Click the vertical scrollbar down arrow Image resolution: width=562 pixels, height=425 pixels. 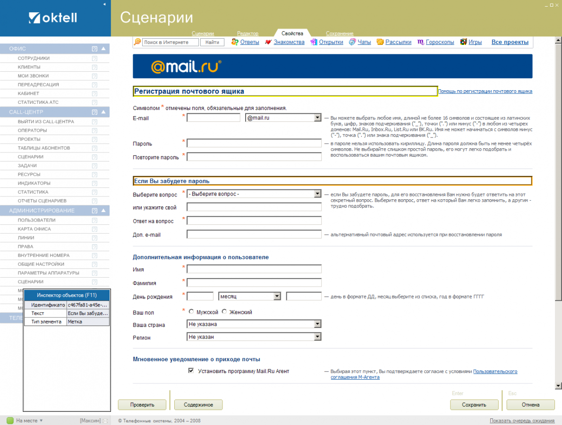point(558,386)
